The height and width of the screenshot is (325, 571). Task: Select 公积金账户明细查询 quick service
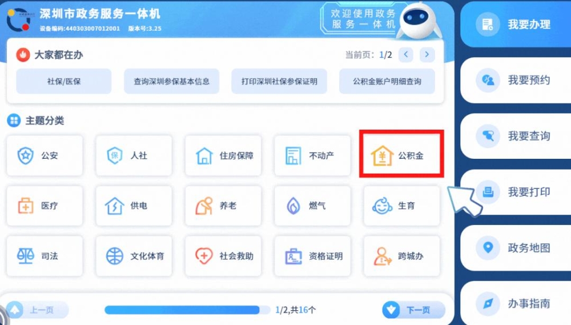[x=387, y=81]
